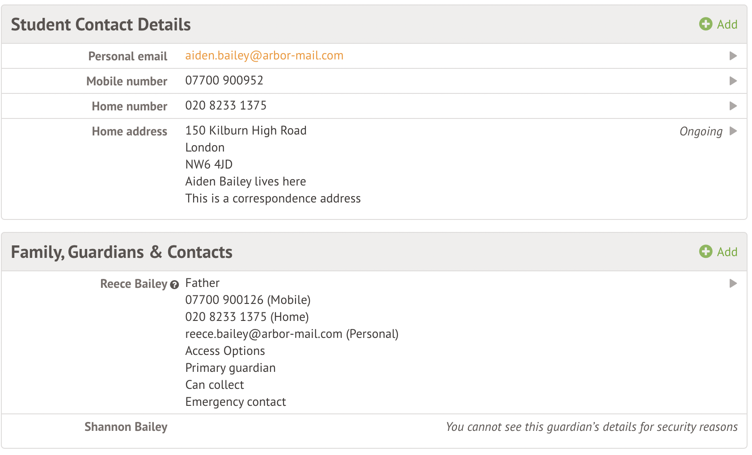The image size is (752, 455).
Task: Expand the Home number row arrow
Action: [x=733, y=106]
